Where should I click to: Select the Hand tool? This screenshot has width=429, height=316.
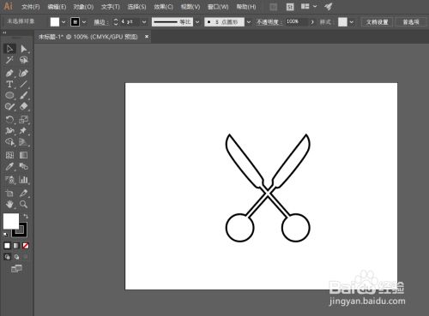[x=9, y=204]
